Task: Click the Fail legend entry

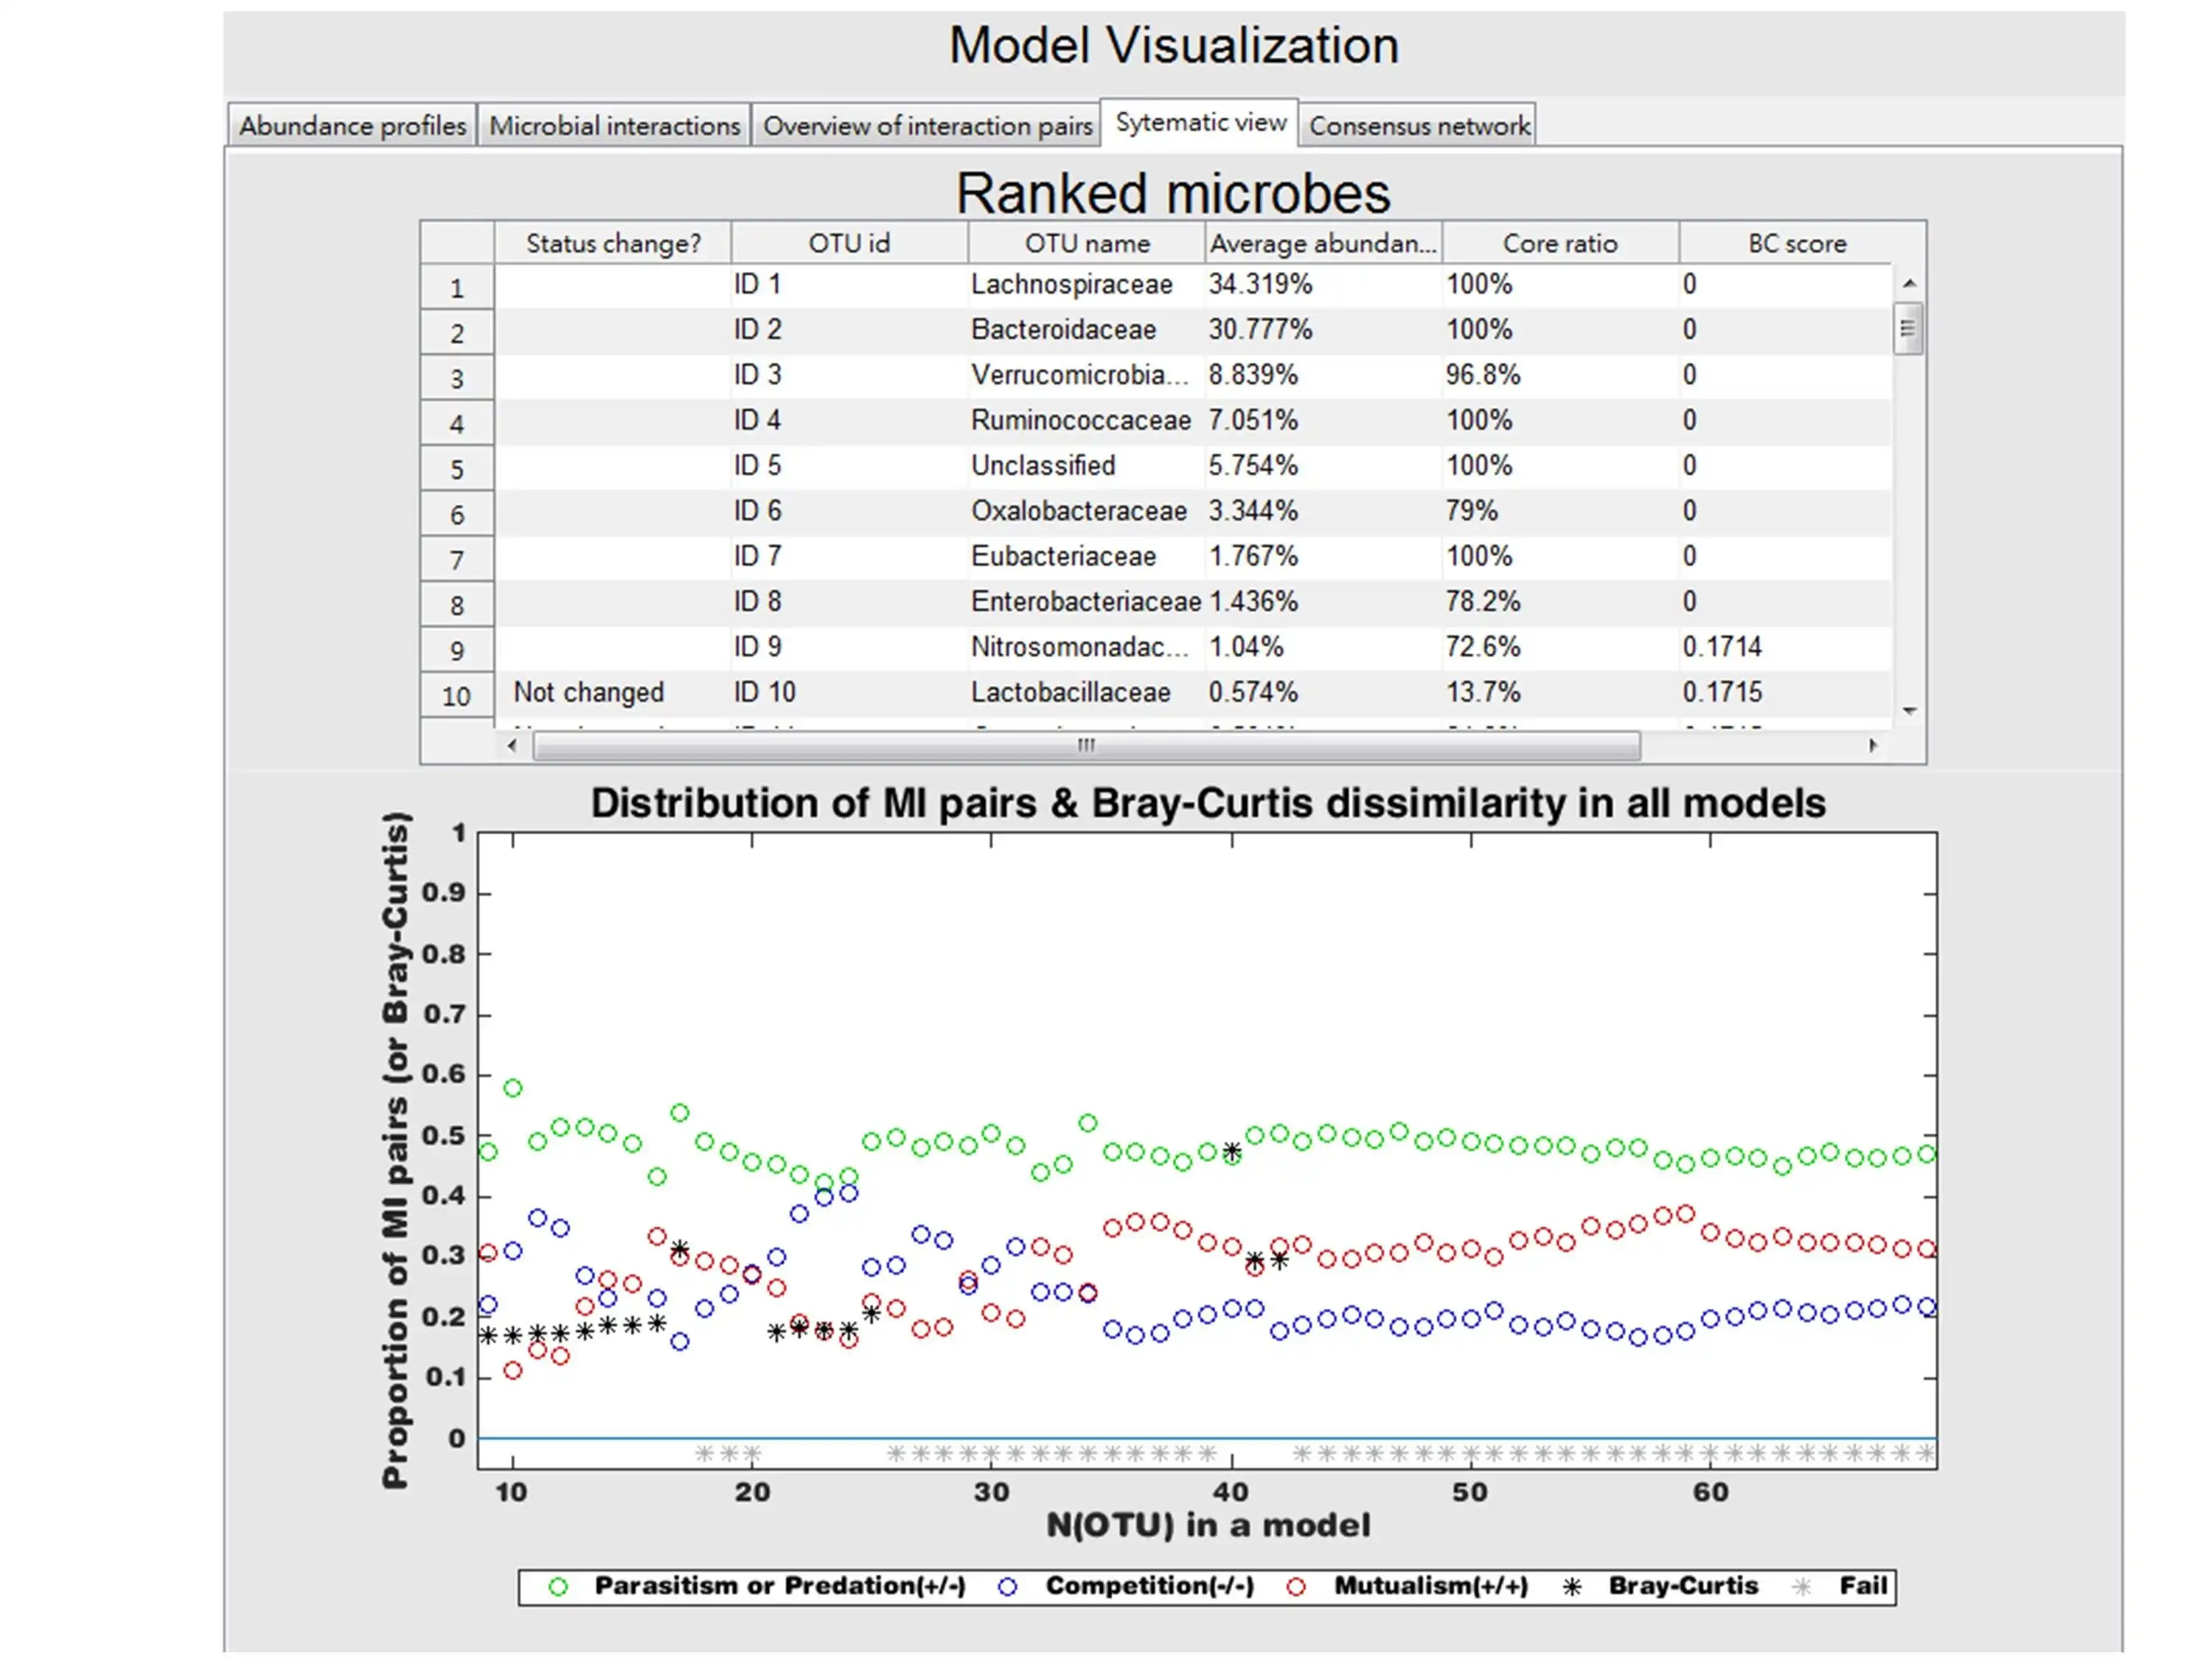Action: (1840, 1586)
